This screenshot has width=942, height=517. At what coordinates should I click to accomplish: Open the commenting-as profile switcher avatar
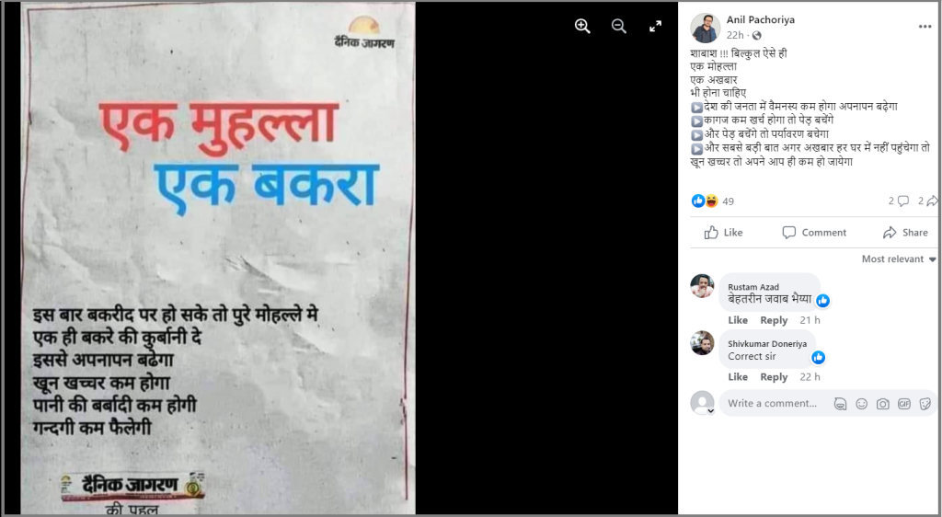point(702,403)
